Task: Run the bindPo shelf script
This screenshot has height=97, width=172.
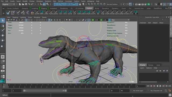Action: coord(107,12)
